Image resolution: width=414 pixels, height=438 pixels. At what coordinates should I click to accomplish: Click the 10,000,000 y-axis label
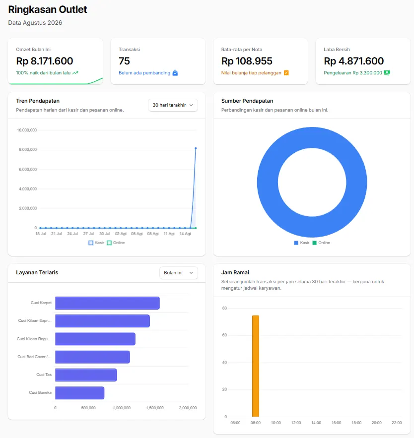pyautogui.click(x=27, y=130)
